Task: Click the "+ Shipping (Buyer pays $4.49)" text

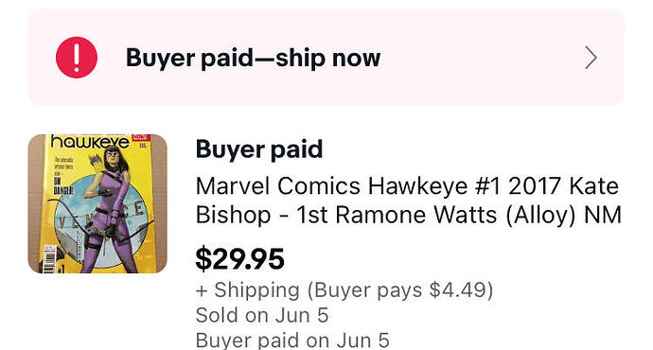Action: coord(344,290)
